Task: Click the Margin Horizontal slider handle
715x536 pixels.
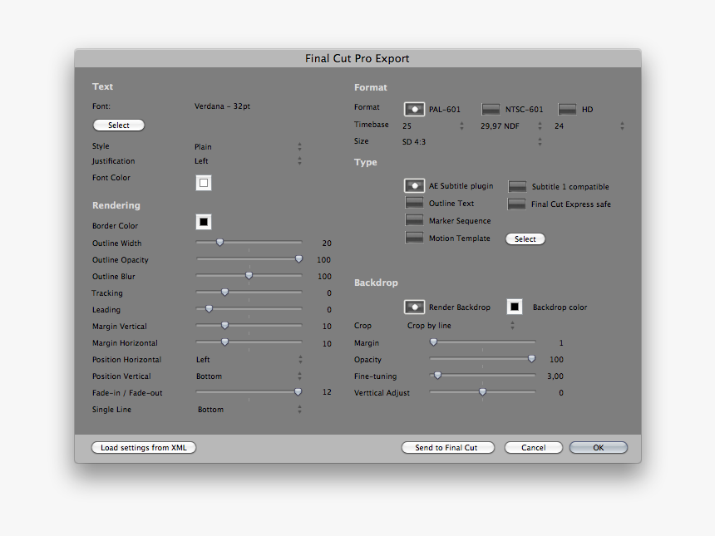Action: click(224, 342)
